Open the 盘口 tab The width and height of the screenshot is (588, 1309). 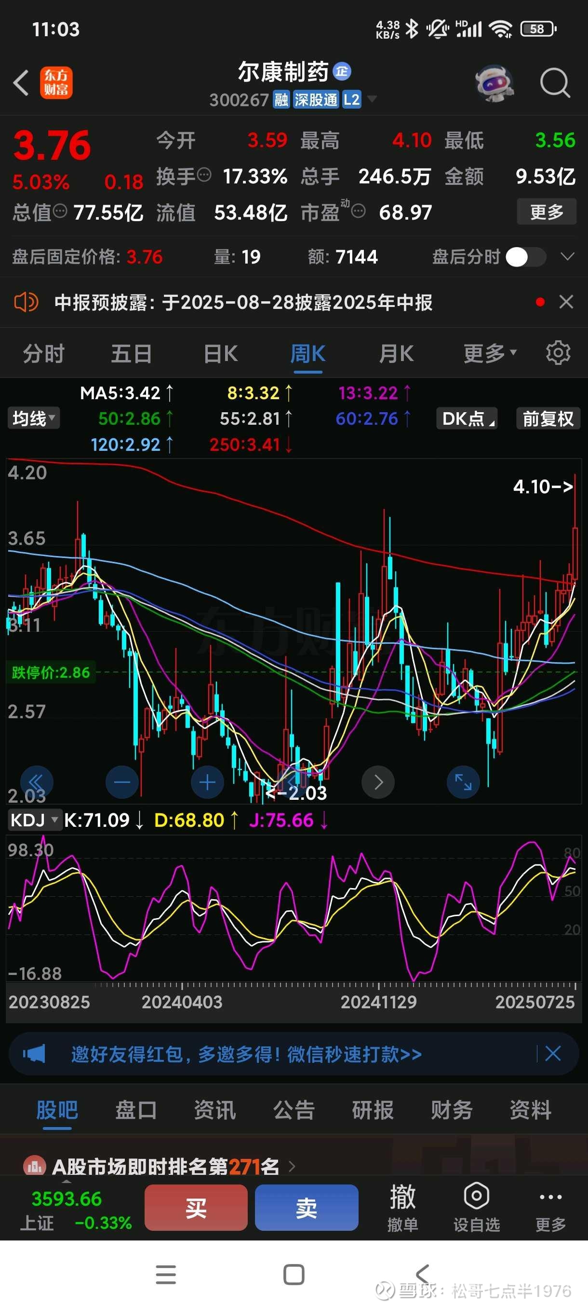click(136, 1110)
